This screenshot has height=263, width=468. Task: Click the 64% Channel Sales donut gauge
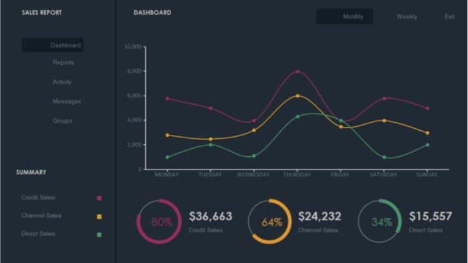tap(269, 222)
